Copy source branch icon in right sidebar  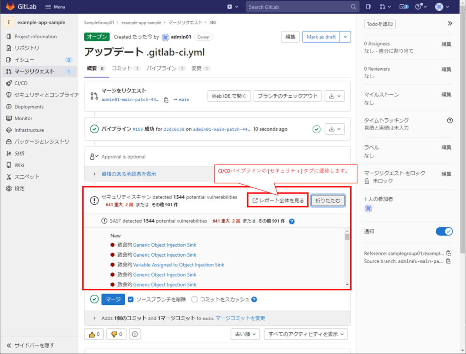tap(449, 261)
